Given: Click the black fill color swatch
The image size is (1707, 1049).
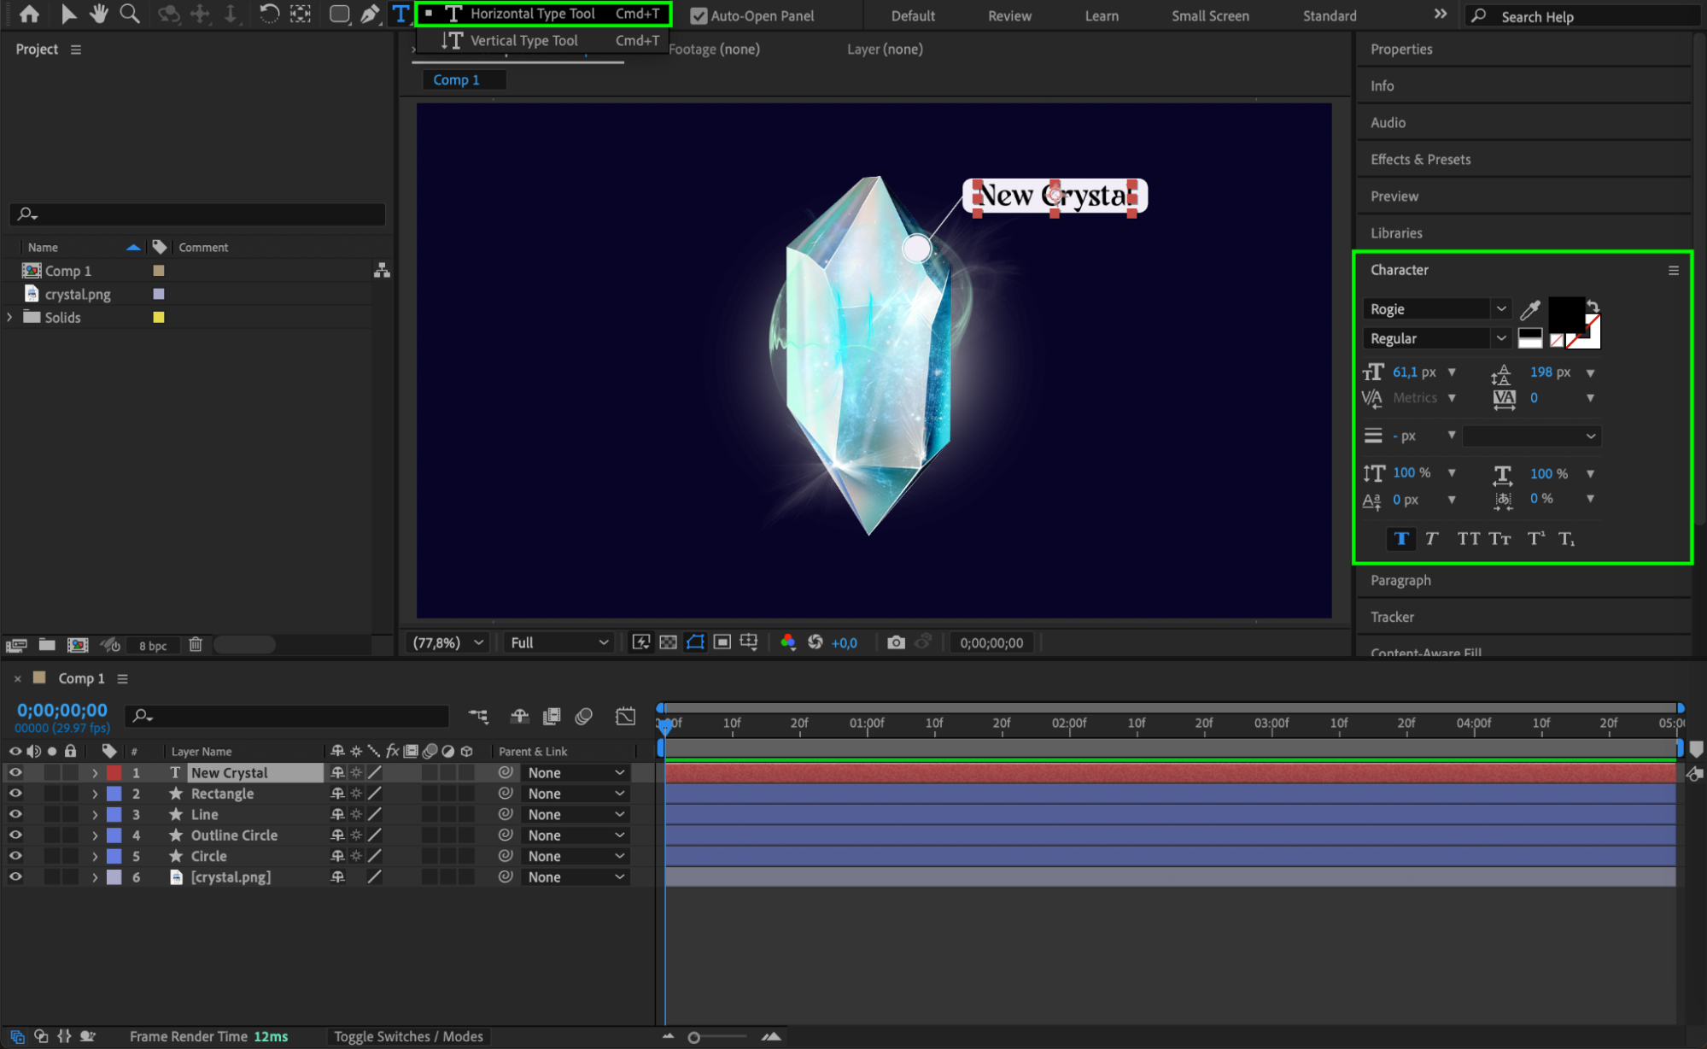Looking at the screenshot, I should pos(1564,314).
